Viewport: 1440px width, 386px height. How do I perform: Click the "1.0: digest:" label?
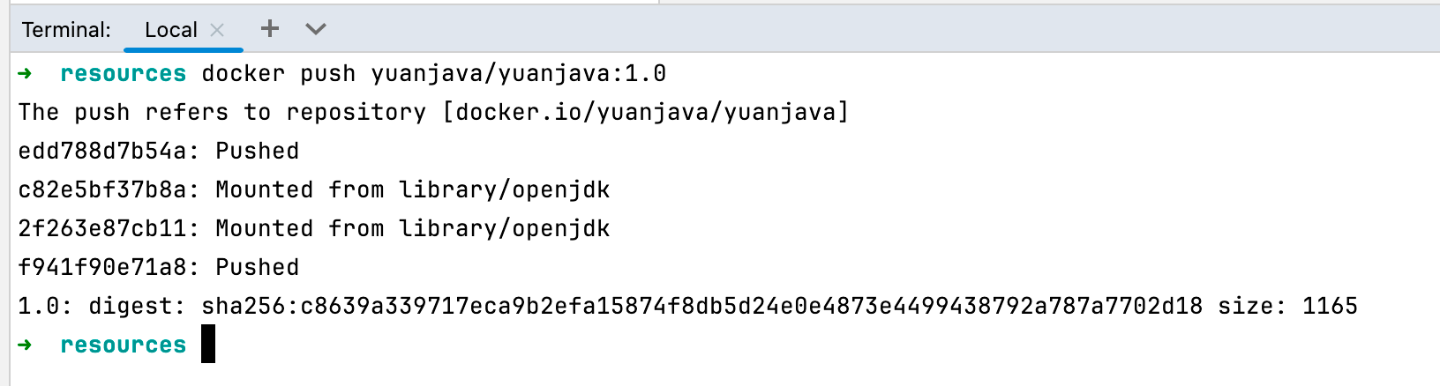point(101,306)
